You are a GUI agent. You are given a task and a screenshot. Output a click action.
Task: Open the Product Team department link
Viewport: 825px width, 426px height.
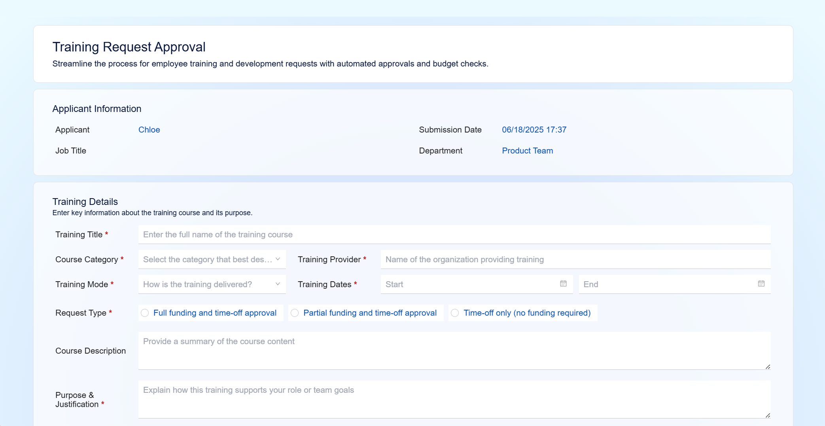527,151
